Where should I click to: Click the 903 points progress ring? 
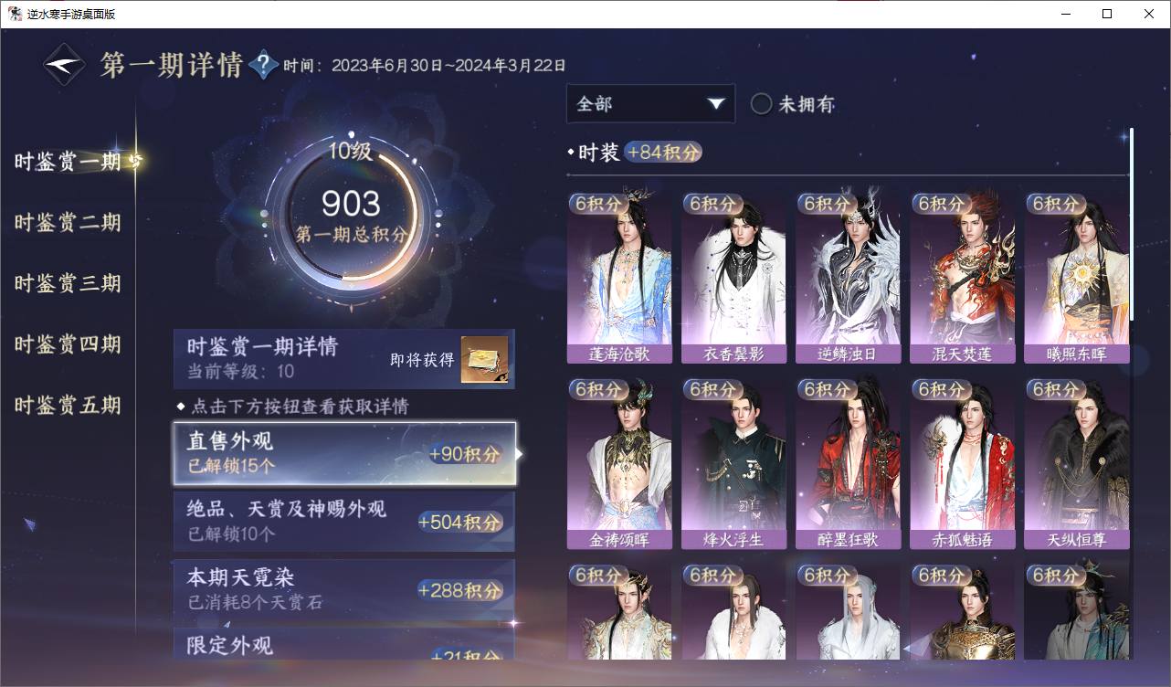[351, 216]
